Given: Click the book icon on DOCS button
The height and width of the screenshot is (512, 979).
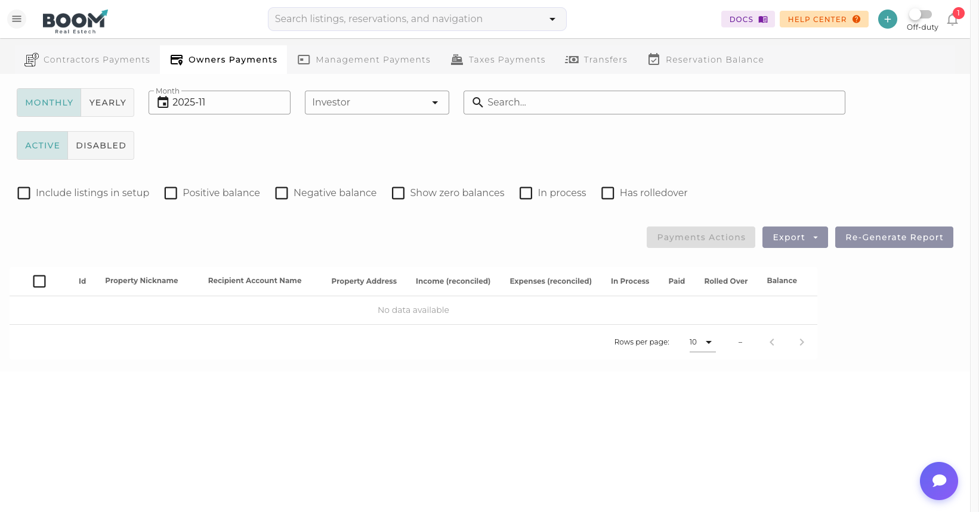Looking at the screenshot, I should (763, 19).
